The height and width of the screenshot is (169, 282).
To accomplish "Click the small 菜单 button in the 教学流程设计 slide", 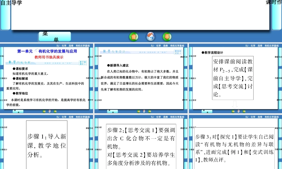I will (x=207, y=111).
